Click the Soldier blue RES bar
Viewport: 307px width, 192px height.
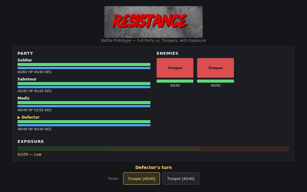[x=84, y=68]
